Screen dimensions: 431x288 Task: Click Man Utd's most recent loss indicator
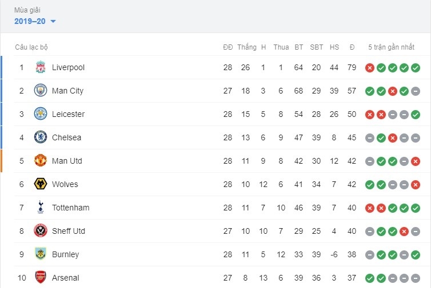[416, 161]
